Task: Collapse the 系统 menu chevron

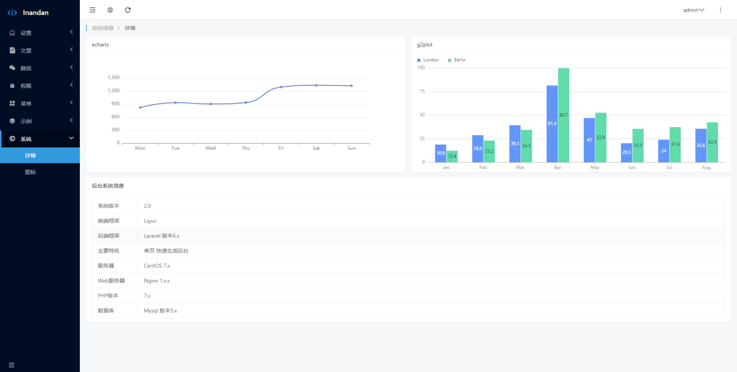Action: tap(72, 138)
